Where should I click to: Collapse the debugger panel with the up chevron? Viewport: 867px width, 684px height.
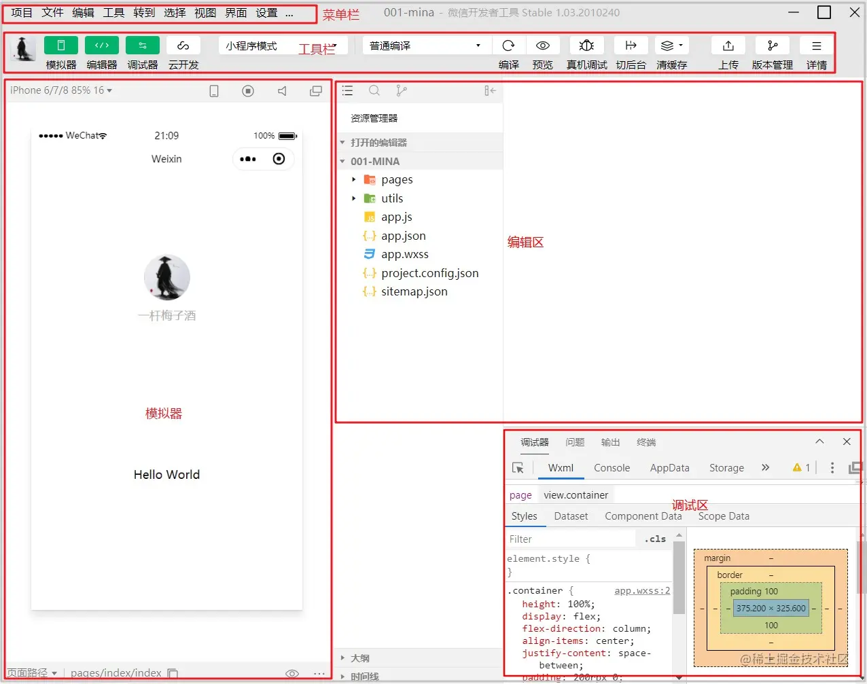(x=819, y=442)
